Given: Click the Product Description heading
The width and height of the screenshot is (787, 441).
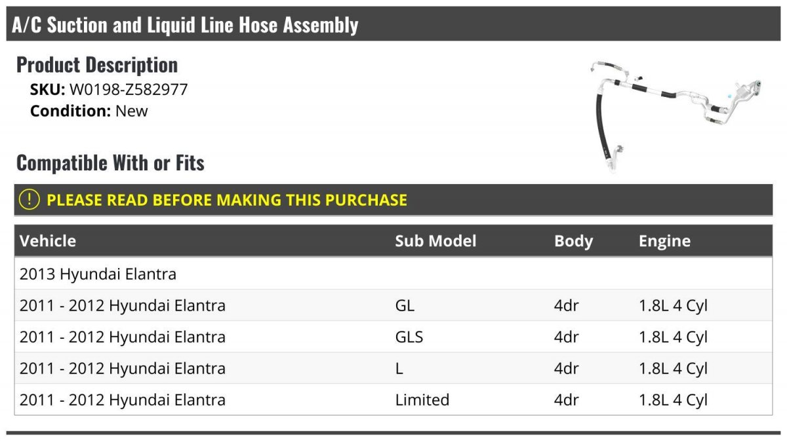Looking at the screenshot, I should point(97,64).
